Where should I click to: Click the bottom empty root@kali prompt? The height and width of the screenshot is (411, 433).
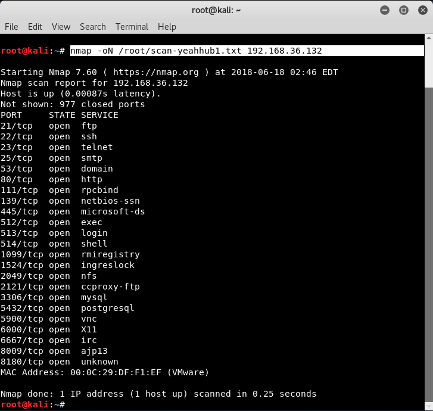pyautogui.click(x=33, y=404)
